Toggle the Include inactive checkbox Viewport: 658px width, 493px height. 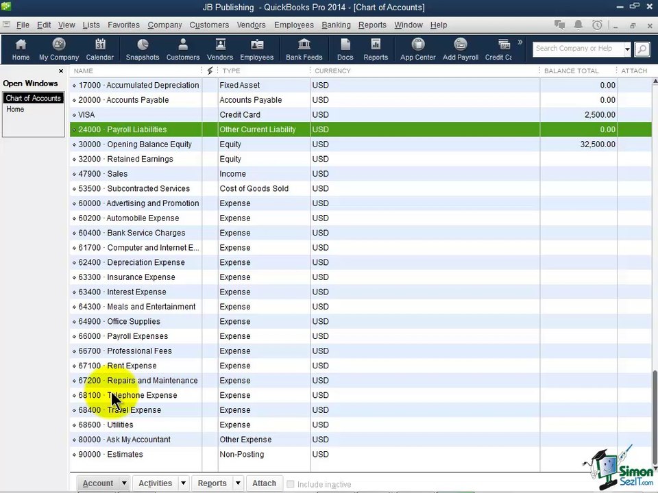(291, 484)
